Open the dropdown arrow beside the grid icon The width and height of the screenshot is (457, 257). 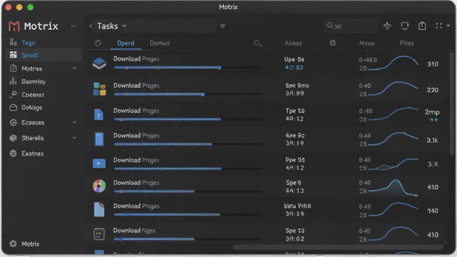448,25
